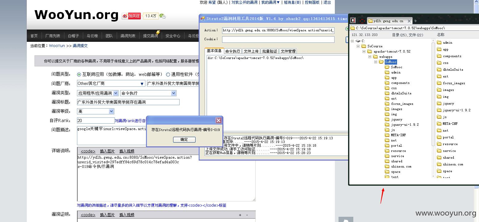Collapse the C: drive node in the tree
The image size is (479, 222).
[x=352, y=41]
